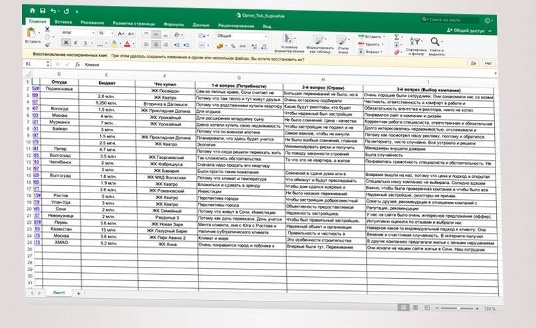Open the Разметка страницы tab

tap(134, 24)
